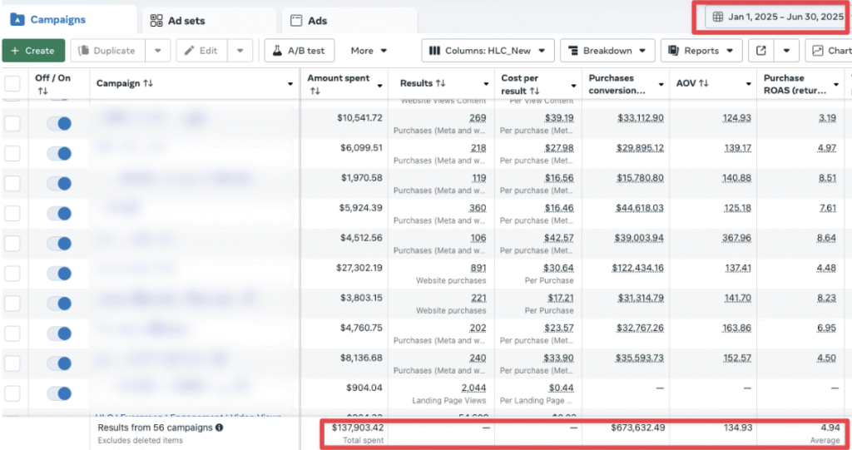Click the green Create button
Image resolution: width=852 pixels, height=450 pixels.
pos(33,51)
